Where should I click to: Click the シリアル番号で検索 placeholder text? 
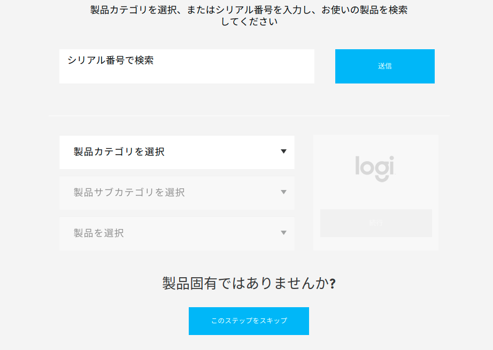[x=110, y=60]
